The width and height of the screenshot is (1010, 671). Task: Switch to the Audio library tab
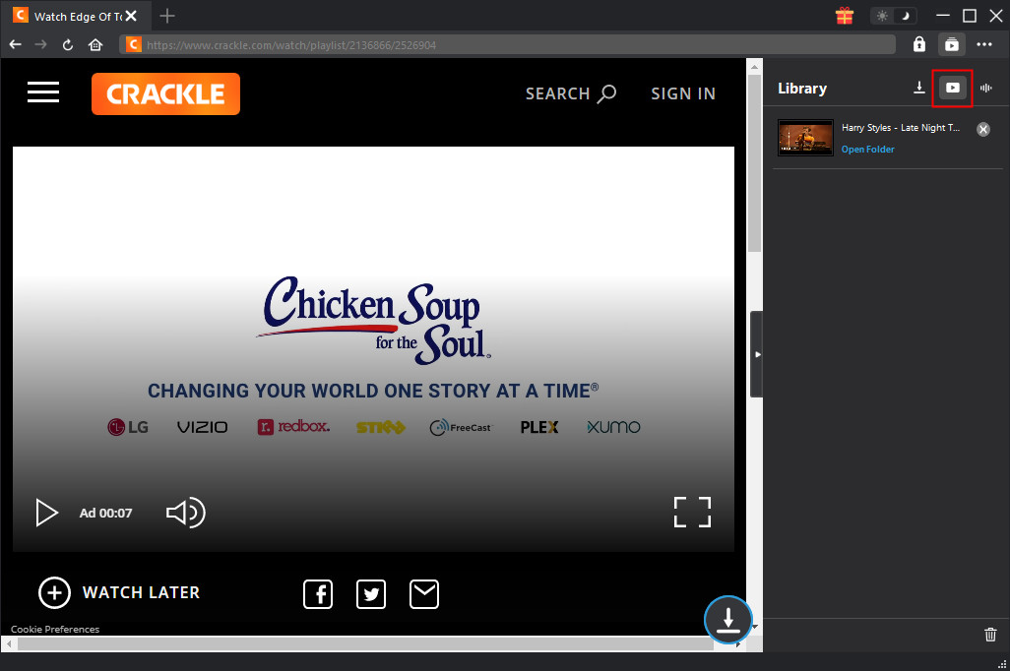pos(986,88)
